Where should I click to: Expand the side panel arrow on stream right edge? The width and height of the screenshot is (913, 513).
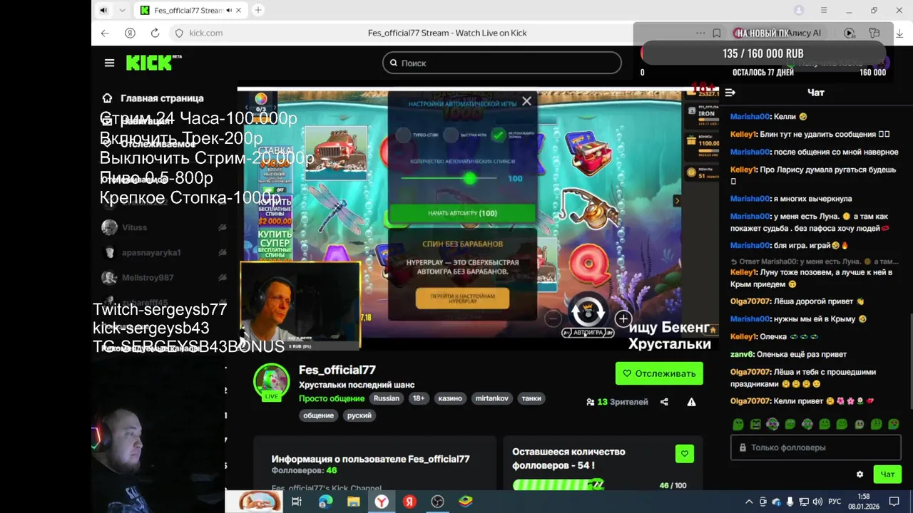click(677, 201)
